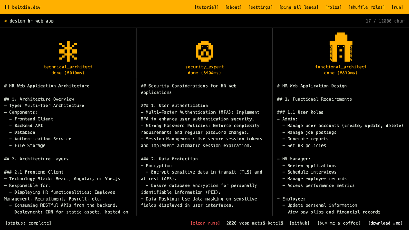Click the 'technical_architect' role label

click(68, 67)
